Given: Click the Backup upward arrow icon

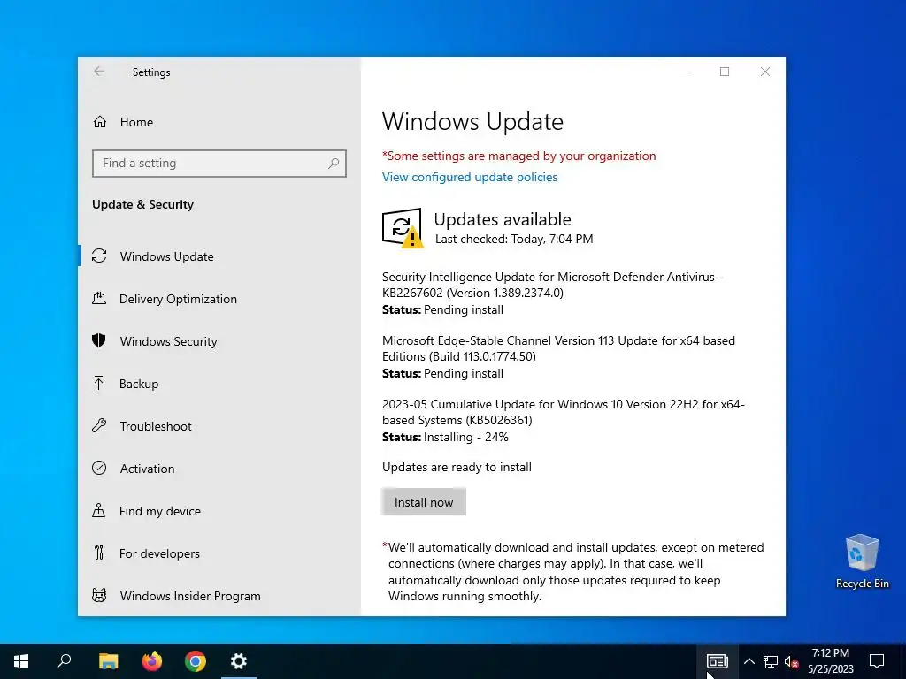Looking at the screenshot, I should 99,384.
